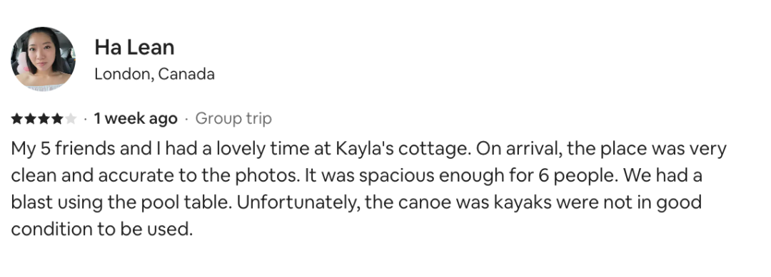Image resolution: width=771 pixels, height=277 pixels.
Task: Click the reviewer name Ha Lean
Action: click(x=134, y=48)
